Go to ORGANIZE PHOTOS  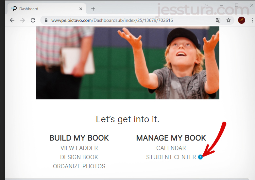pyautogui.click(x=79, y=166)
